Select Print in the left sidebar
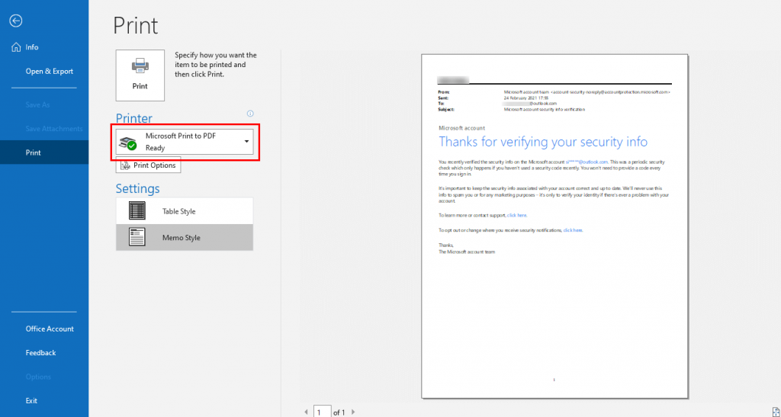781x417 pixels. click(x=44, y=152)
